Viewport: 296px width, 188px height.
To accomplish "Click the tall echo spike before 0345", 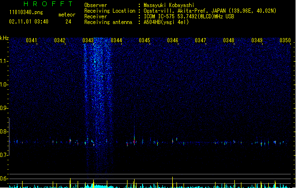I will click(x=135, y=136).
